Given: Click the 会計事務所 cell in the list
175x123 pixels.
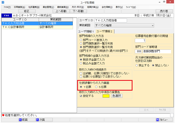Looking at the screenshot, I should pos(56,27).
